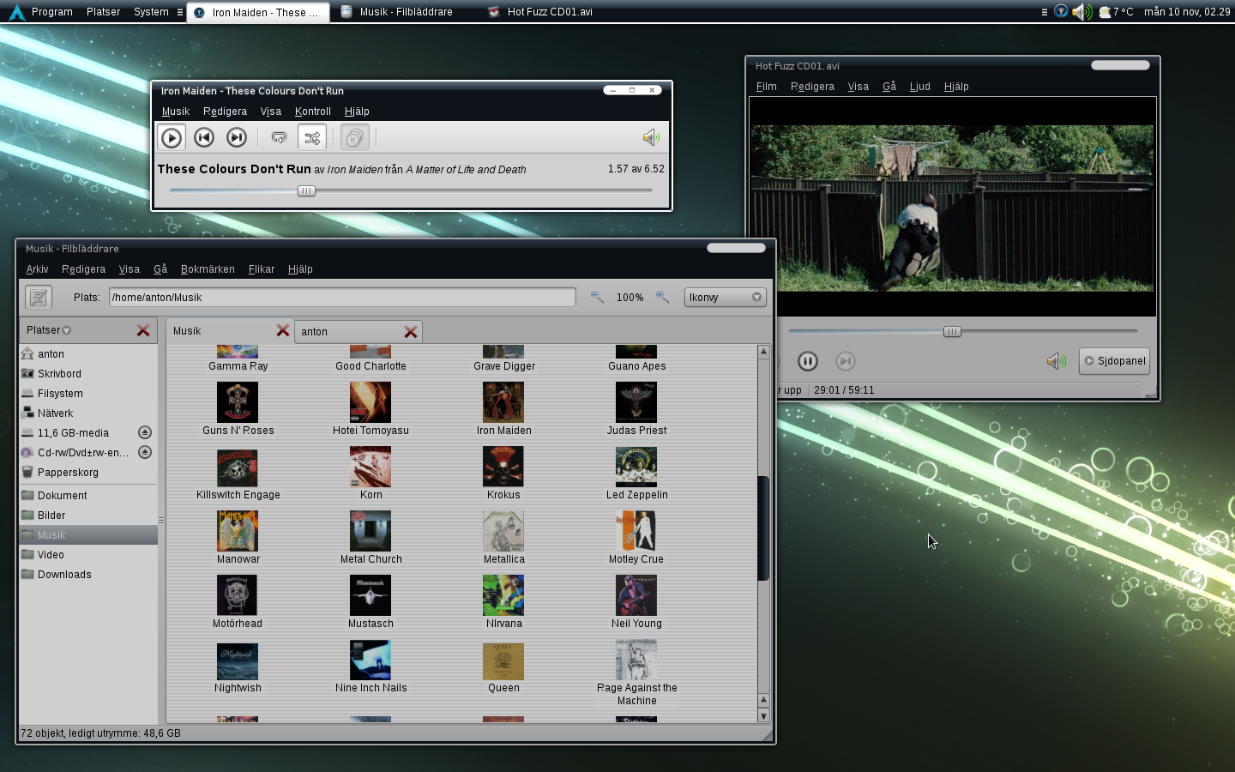
Task: Toggle repeat mode in the music player
Action: (x=279, y=137)
